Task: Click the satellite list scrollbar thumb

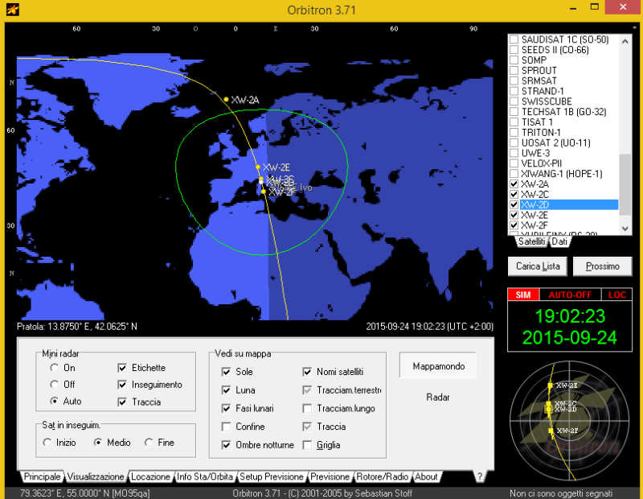Action: [x=625, y=184]
